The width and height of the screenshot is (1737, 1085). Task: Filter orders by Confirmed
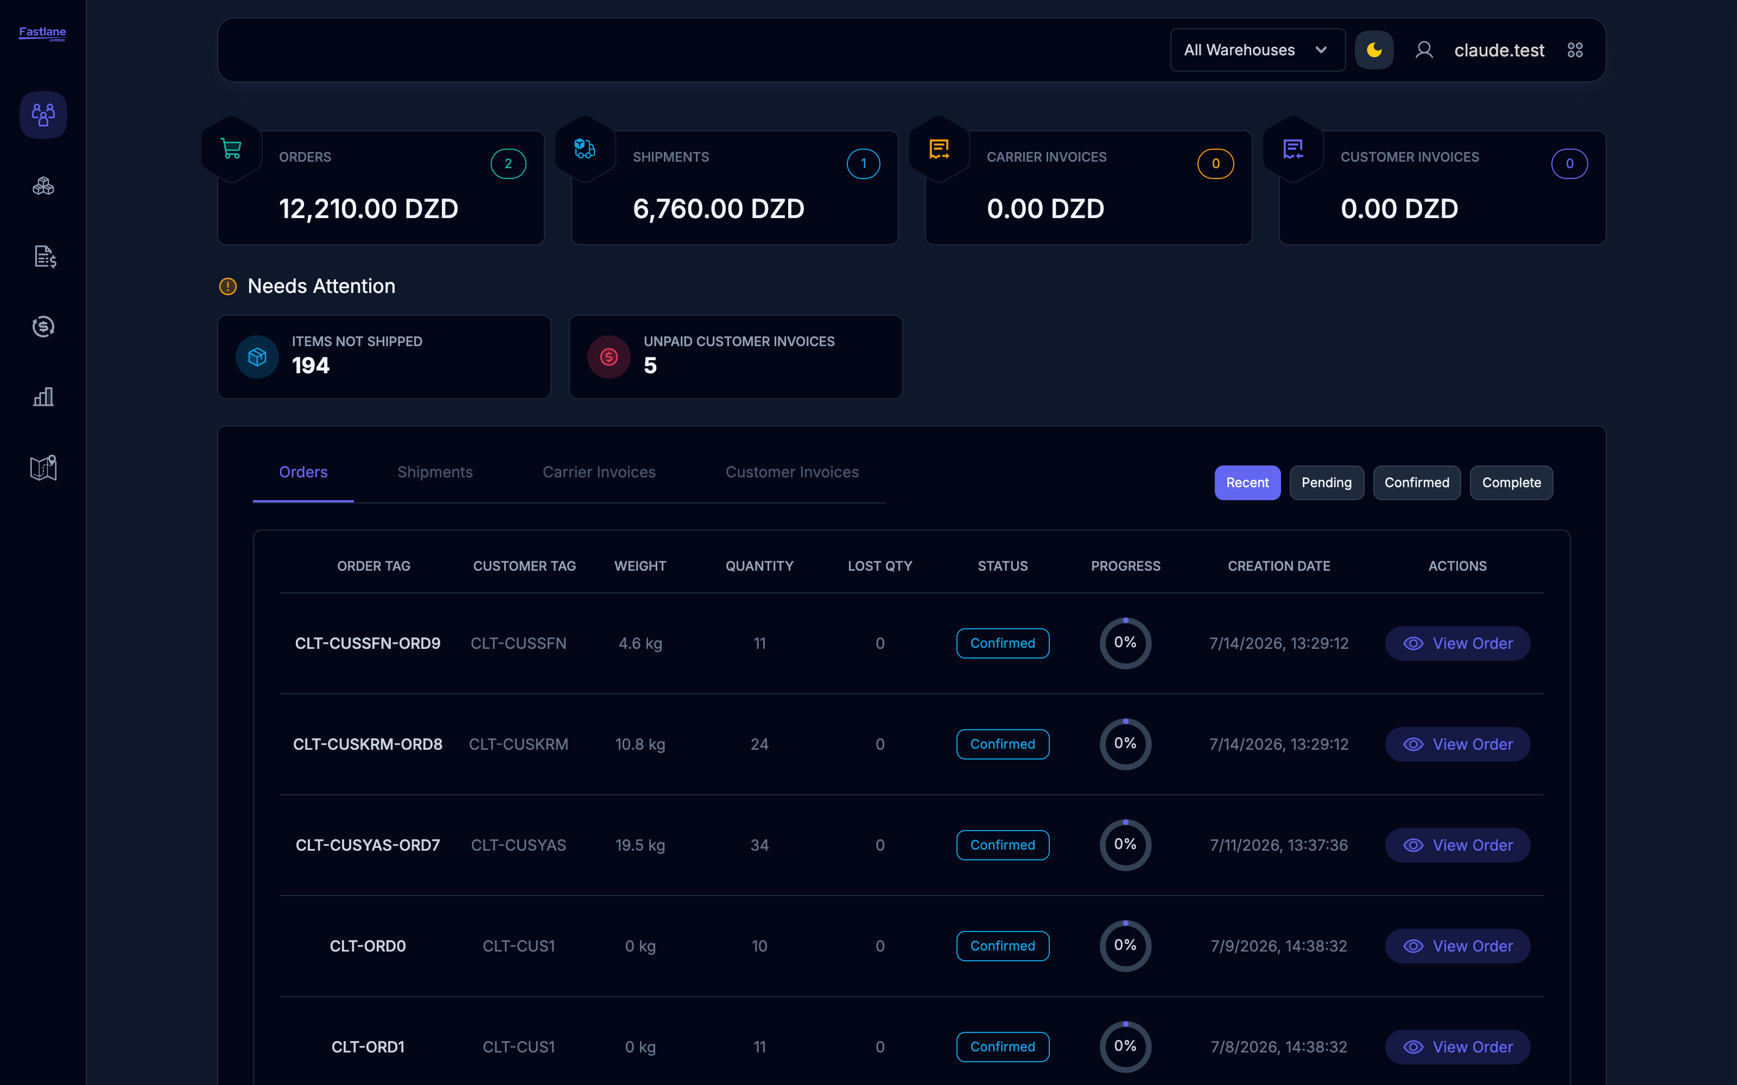point(1417,483)
